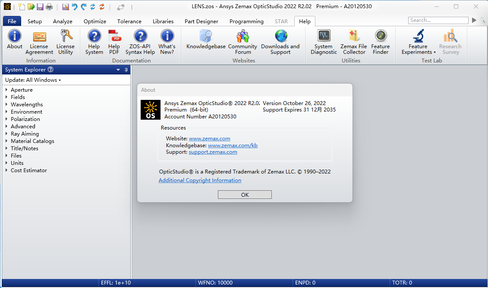Viewport: 488px width, 288px height.
Task: Open ZOS-API Syntax Help
Action: point(140,42)
